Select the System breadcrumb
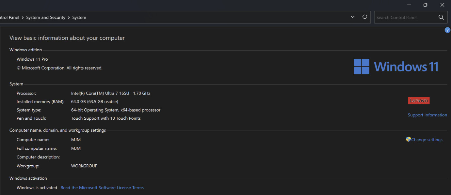This screenshot has height=195, width=451. point(79,18)
